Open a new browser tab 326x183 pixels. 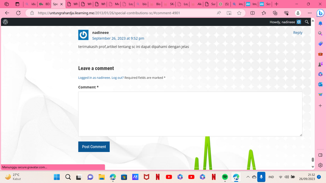coord(276,4)
